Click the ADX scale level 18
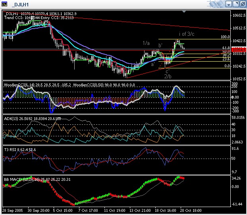 point(233,136)
